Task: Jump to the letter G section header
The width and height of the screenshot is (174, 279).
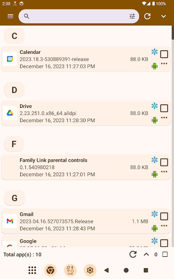Action: (x=15, y=198)
